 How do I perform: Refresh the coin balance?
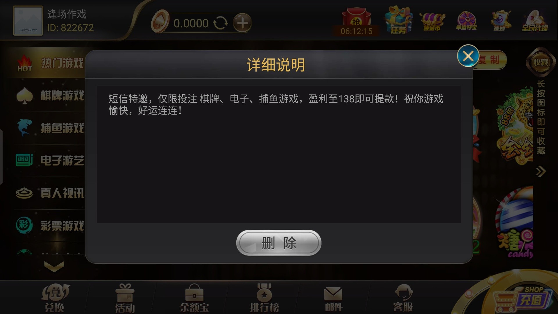[x=220, y=23]
